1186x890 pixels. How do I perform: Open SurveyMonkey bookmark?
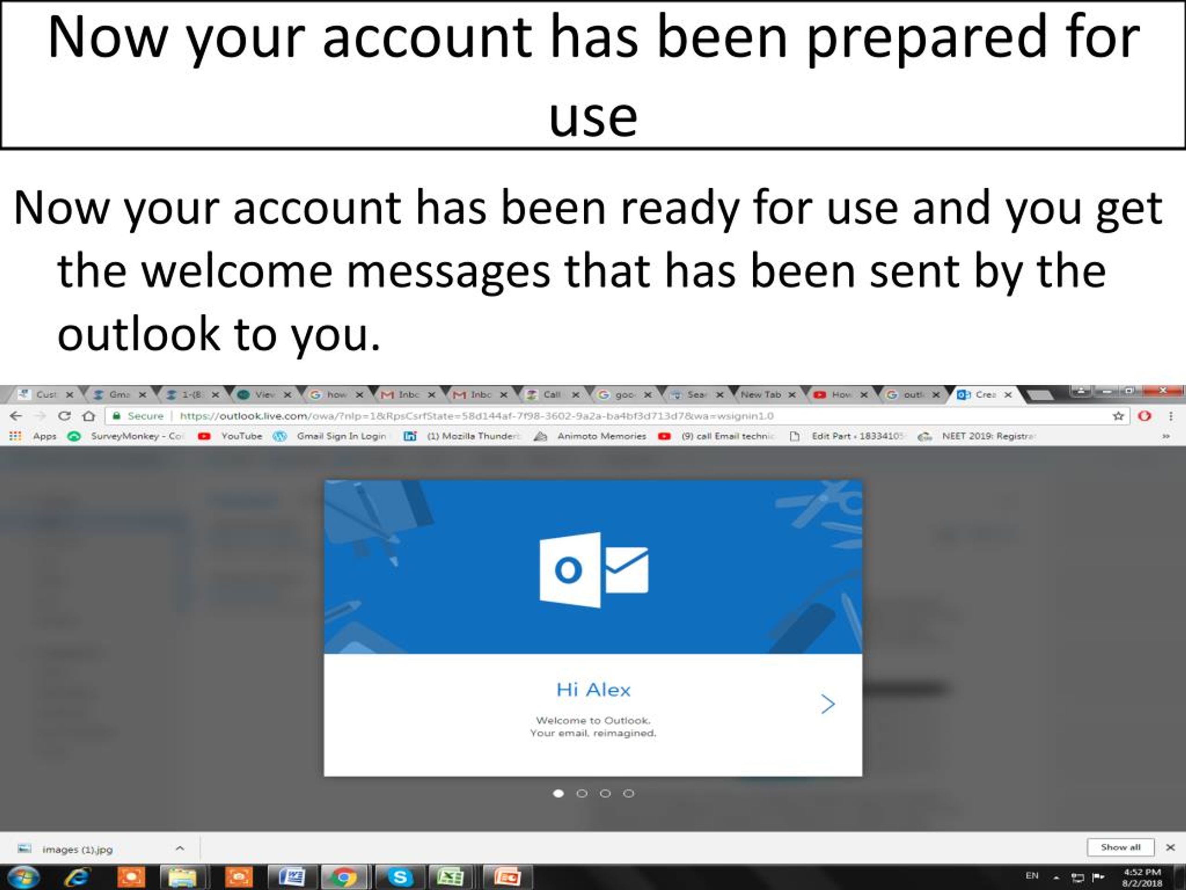click(127, 436)
